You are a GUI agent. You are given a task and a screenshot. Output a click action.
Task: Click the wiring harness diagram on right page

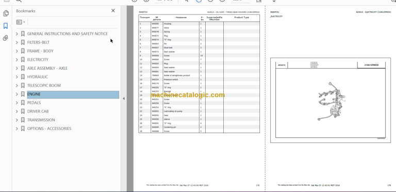point(331,102)
